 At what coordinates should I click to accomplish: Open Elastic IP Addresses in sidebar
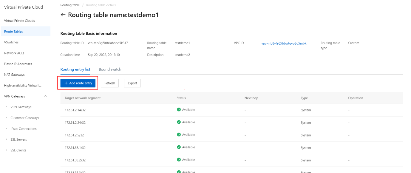tap(18, 64)
